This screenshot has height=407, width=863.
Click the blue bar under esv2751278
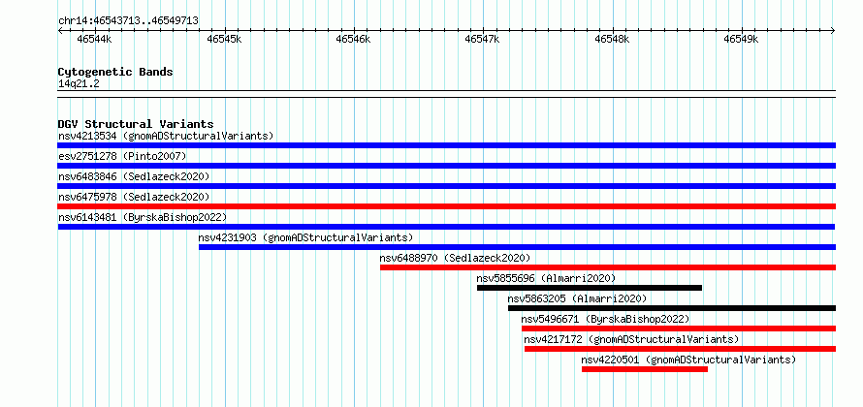coord(446,166)
